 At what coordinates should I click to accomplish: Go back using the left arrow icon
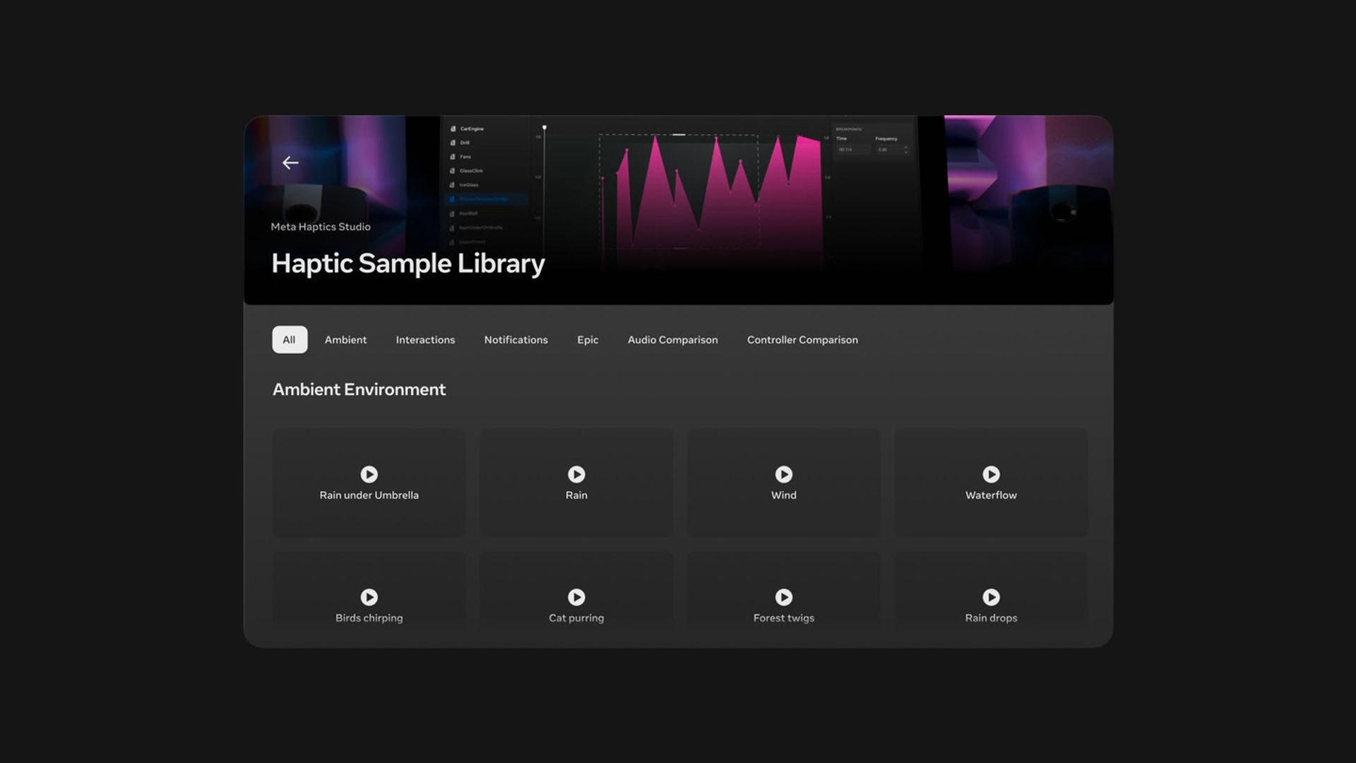pyautogui.click(x=290, y=162)
